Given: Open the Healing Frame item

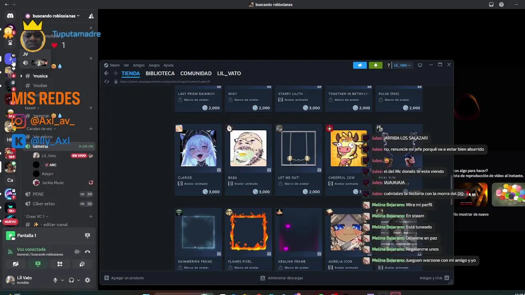Looking at the screenshot, I should click(x=299, y=239).
